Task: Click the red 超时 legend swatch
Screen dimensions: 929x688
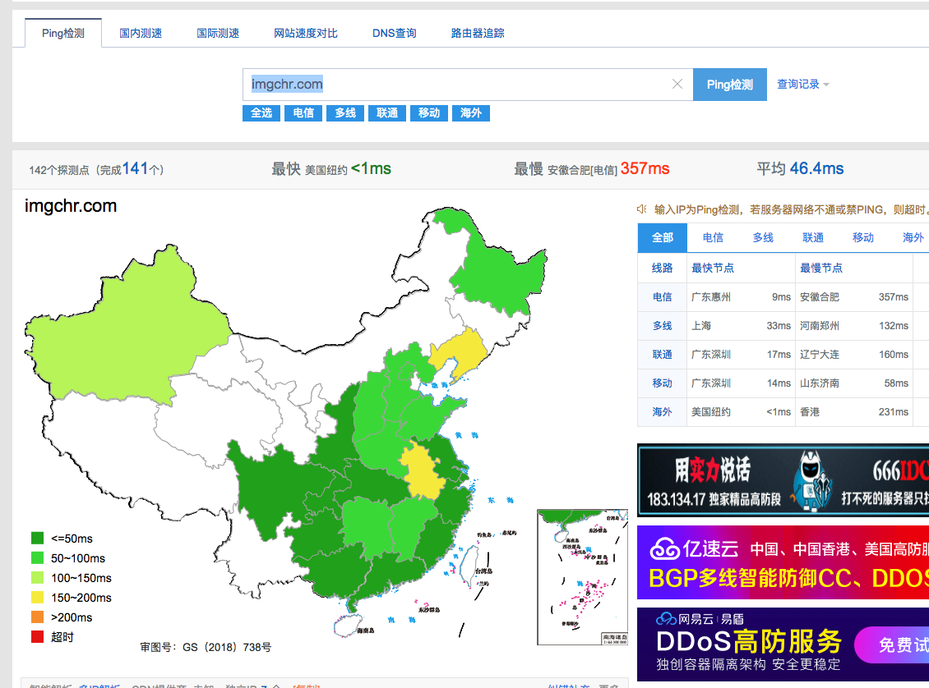Action: [37, 637]
